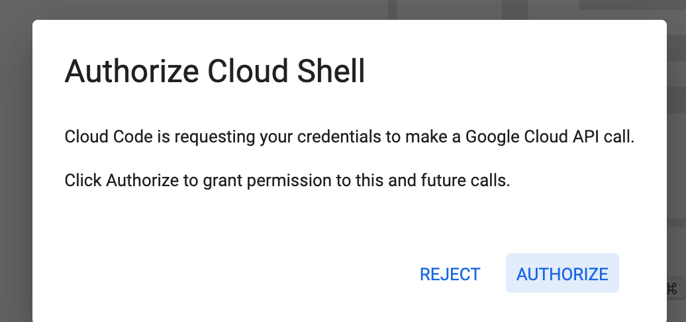This screenshot has width=686, height=322.
Task: Click the word "Authorize" inside the instruction sentence
Action: [x=142, y=180]
